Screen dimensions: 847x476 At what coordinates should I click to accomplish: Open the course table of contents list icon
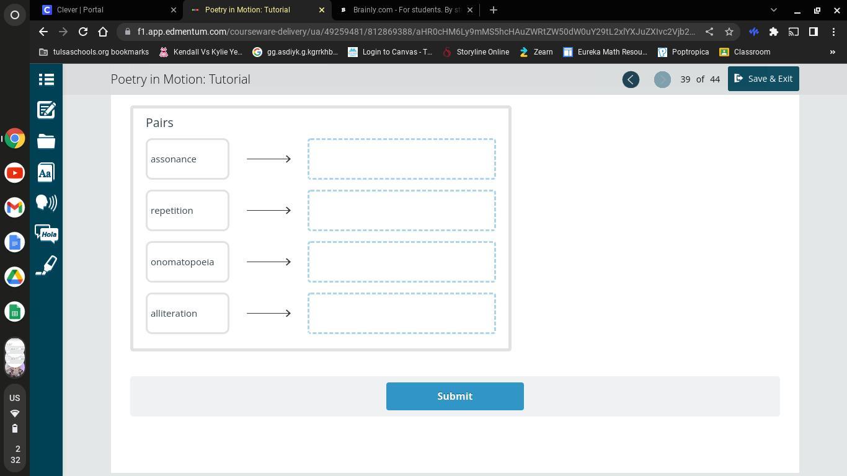coord(47,79)
